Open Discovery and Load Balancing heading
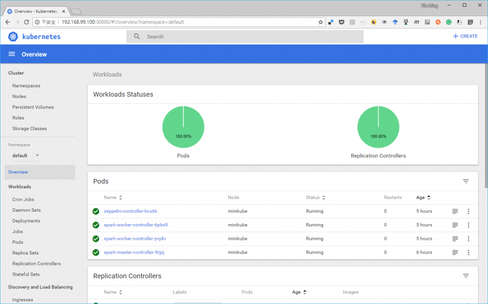This screenshot has height=304, width=488. coord(41,287)
